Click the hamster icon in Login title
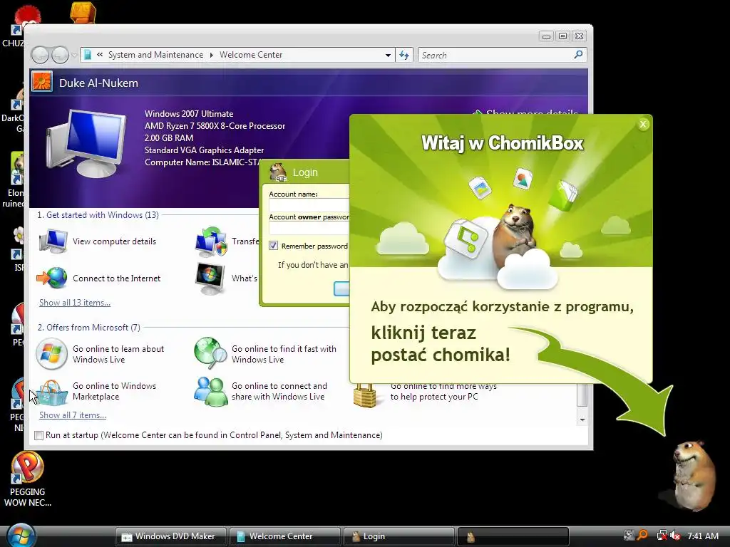The height and width of the screenshot is (547, 730). (x=279, y=172)
